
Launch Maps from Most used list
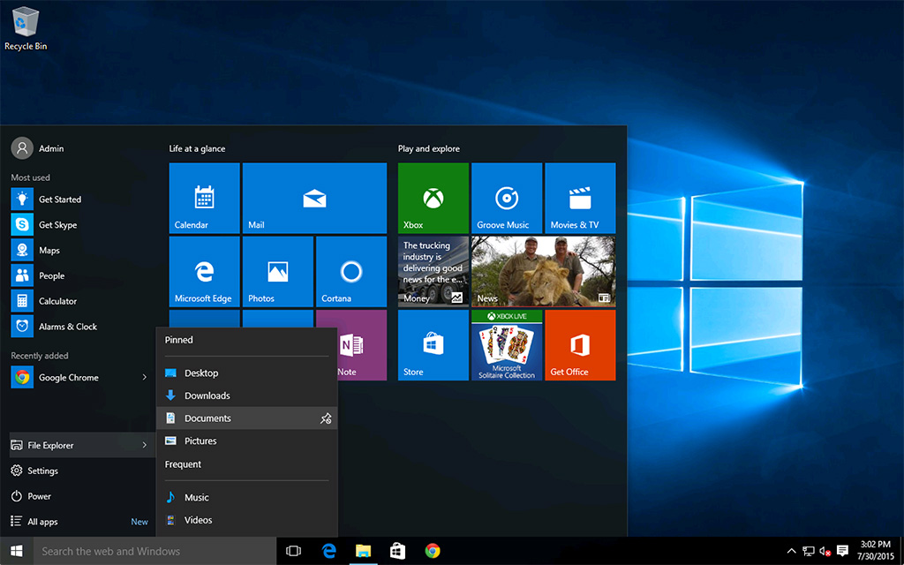coord(79,250)
